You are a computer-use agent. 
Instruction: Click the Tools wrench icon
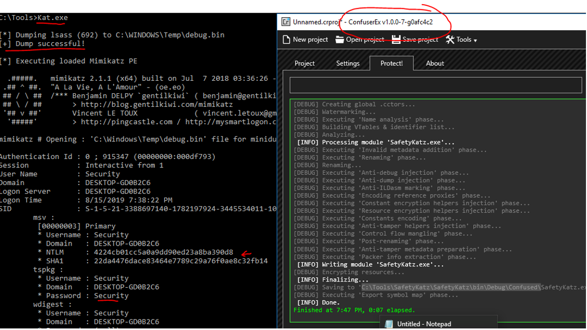pyautogui.click(x=450, y=39)
